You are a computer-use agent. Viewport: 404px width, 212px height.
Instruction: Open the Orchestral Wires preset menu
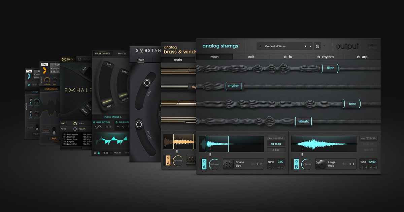pos(284,46)
